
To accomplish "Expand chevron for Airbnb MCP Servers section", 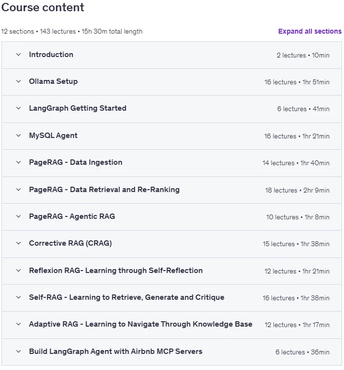I will click(18, 351).
